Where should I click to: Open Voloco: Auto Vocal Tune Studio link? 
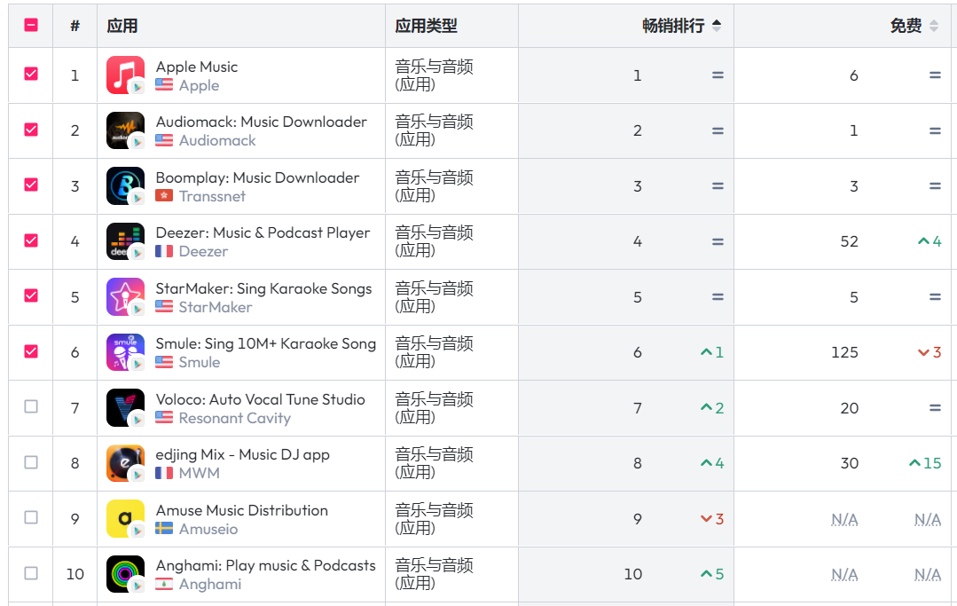[x=261, y=399]
